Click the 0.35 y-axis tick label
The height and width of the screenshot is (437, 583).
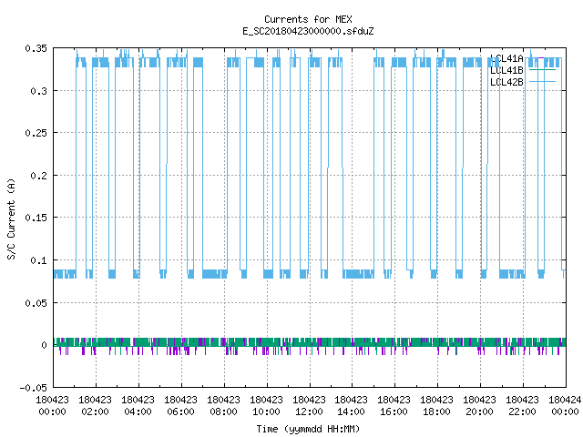(x=36, y=48)
